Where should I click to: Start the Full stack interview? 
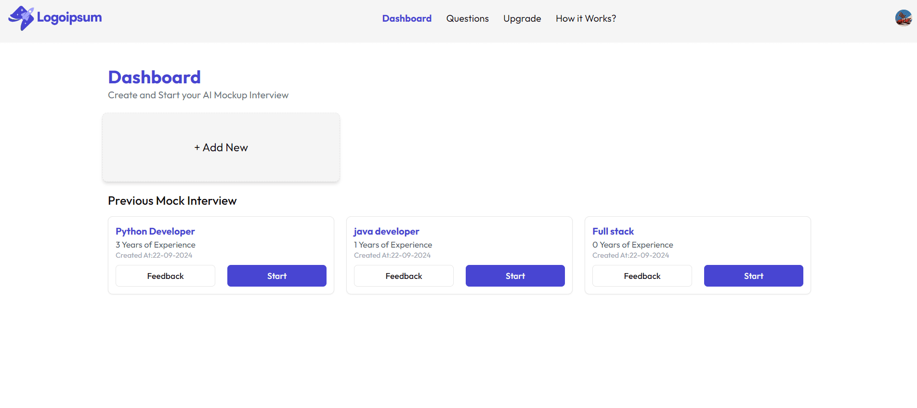pyautogui.click(x=754, y=276)
